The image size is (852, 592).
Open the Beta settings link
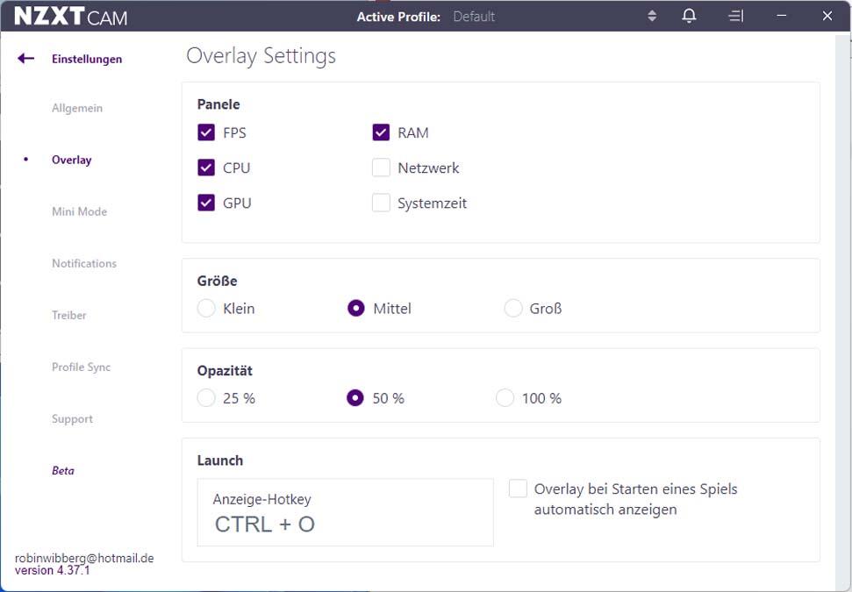coord(63,471)
